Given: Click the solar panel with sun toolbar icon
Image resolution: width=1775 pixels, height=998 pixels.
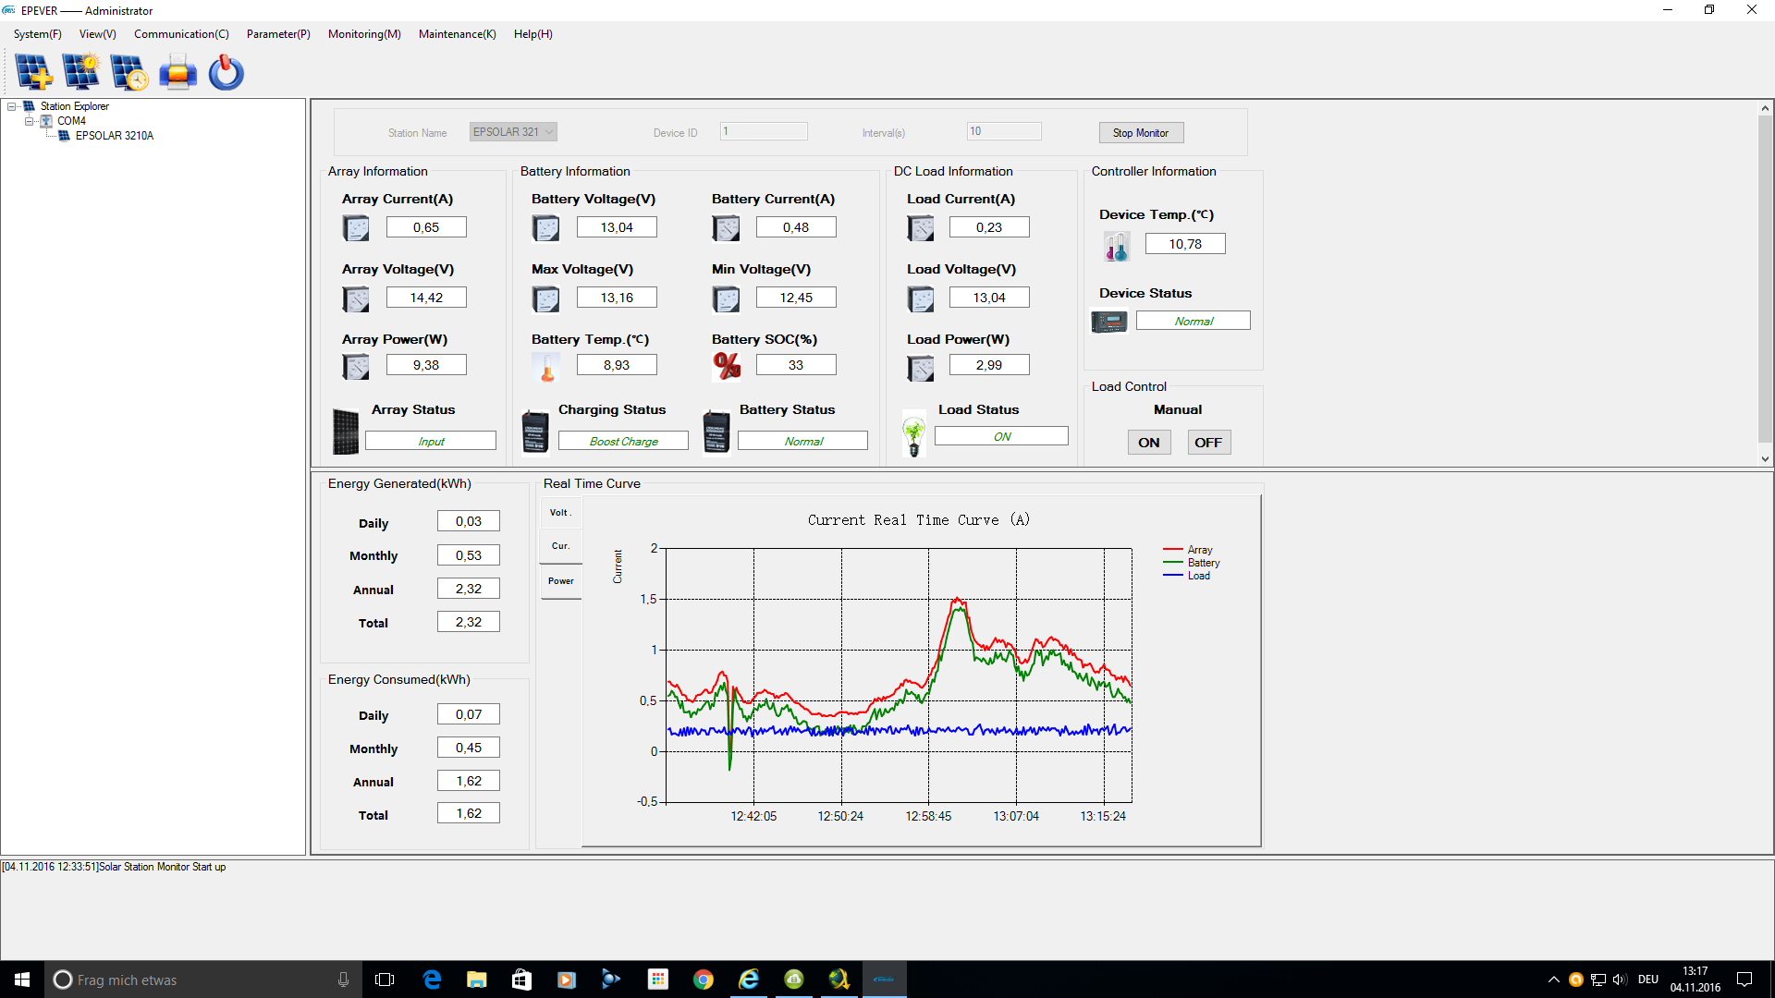Looking at the screenshot, I should 81,72.
